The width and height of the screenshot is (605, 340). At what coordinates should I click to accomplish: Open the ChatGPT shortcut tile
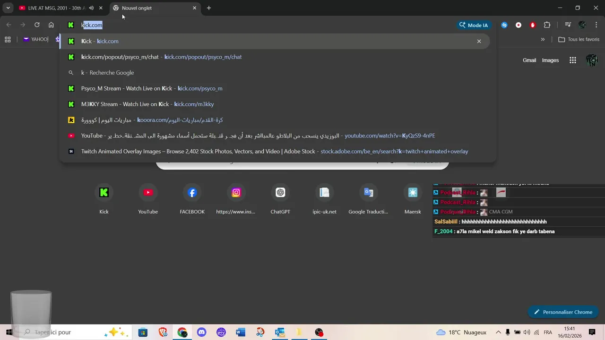[280, 198]
